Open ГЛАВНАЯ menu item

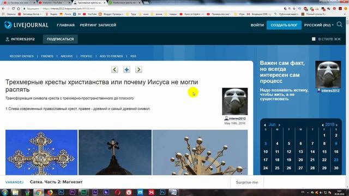coord(65,25)
